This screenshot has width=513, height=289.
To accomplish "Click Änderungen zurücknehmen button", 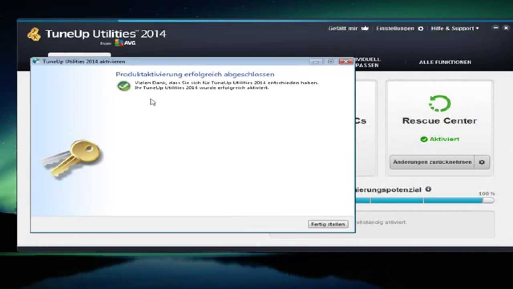I will [x=432, y=162].
